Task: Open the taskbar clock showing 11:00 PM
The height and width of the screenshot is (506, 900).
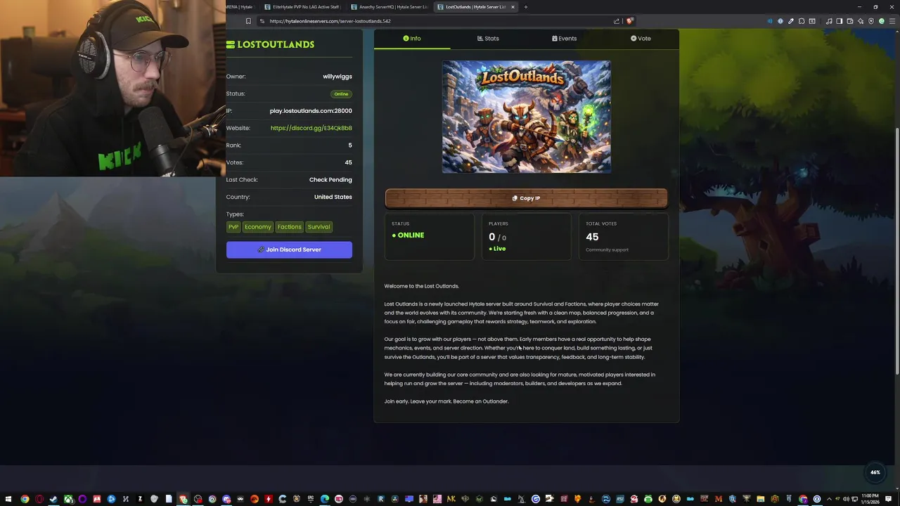Action: pyautogui.click(x=870, y=499)
